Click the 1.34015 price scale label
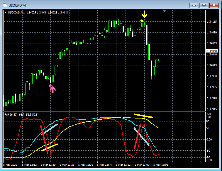 (212, 65)
